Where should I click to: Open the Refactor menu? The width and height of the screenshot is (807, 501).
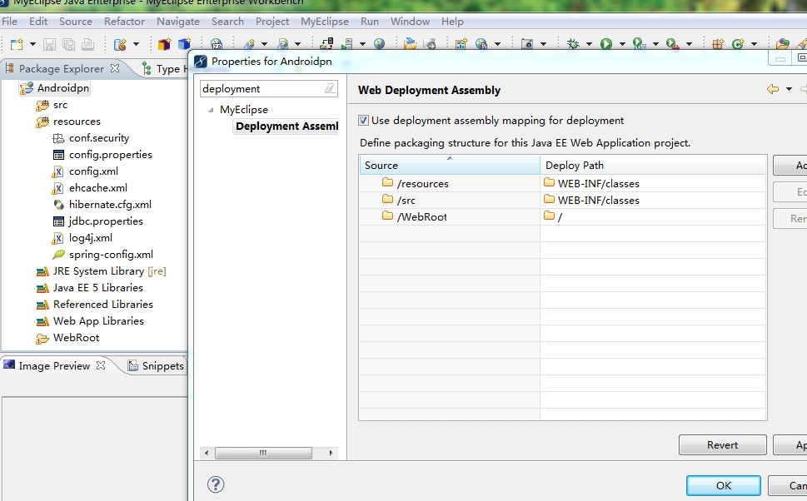[125, 22]
